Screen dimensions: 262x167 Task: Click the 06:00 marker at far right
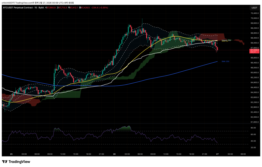[x=243, y=154]
